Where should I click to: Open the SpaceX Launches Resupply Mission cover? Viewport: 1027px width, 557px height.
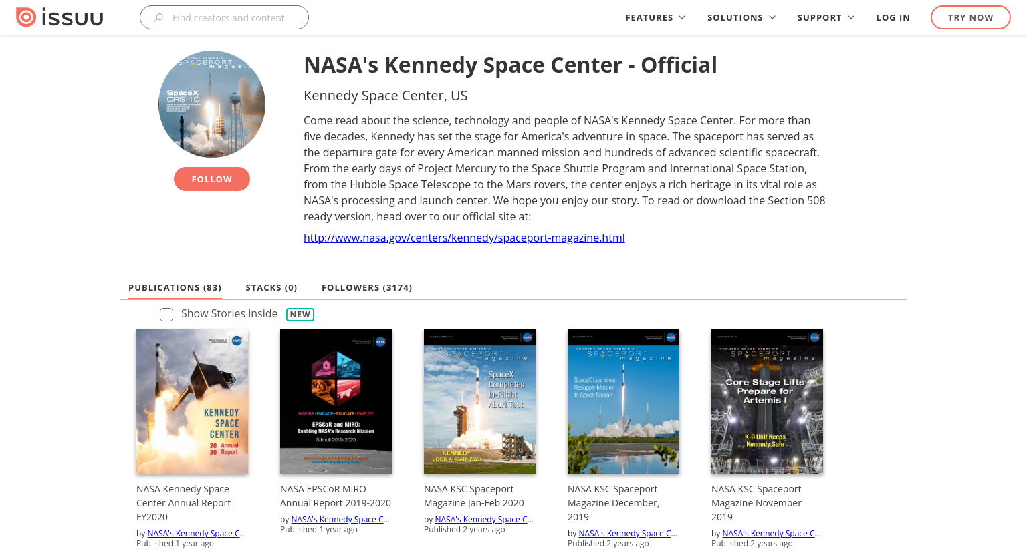pyautogui.click(x=623, y=401)
